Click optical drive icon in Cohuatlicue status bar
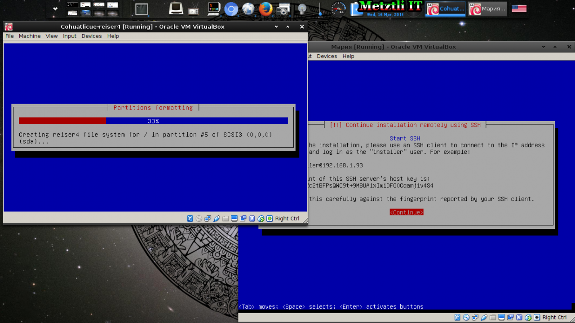The height and width of the screenshot is (323, 575). coord(199,218)
